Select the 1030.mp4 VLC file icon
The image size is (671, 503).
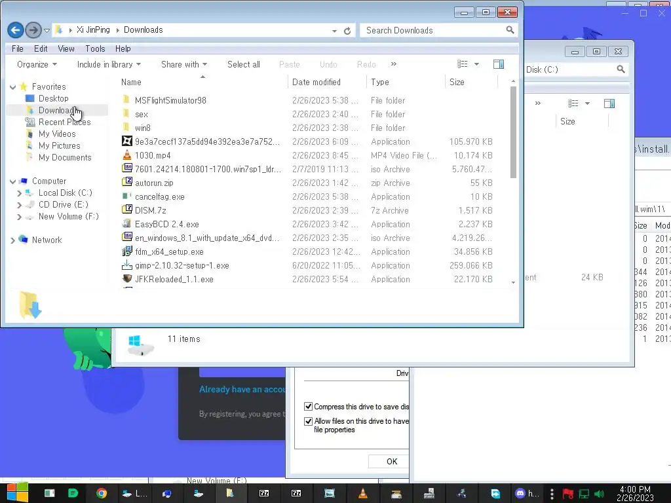tap(126, 155)
